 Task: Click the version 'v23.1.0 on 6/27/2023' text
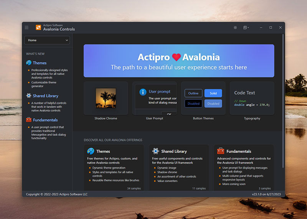tap(266, 194)
